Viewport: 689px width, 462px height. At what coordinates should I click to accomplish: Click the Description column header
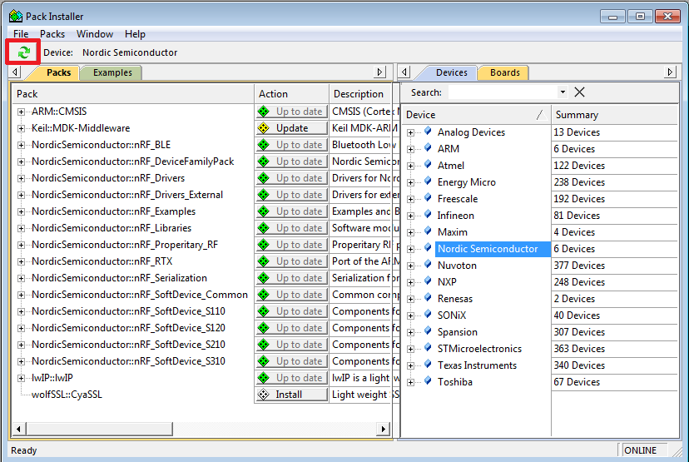(360, 93)
